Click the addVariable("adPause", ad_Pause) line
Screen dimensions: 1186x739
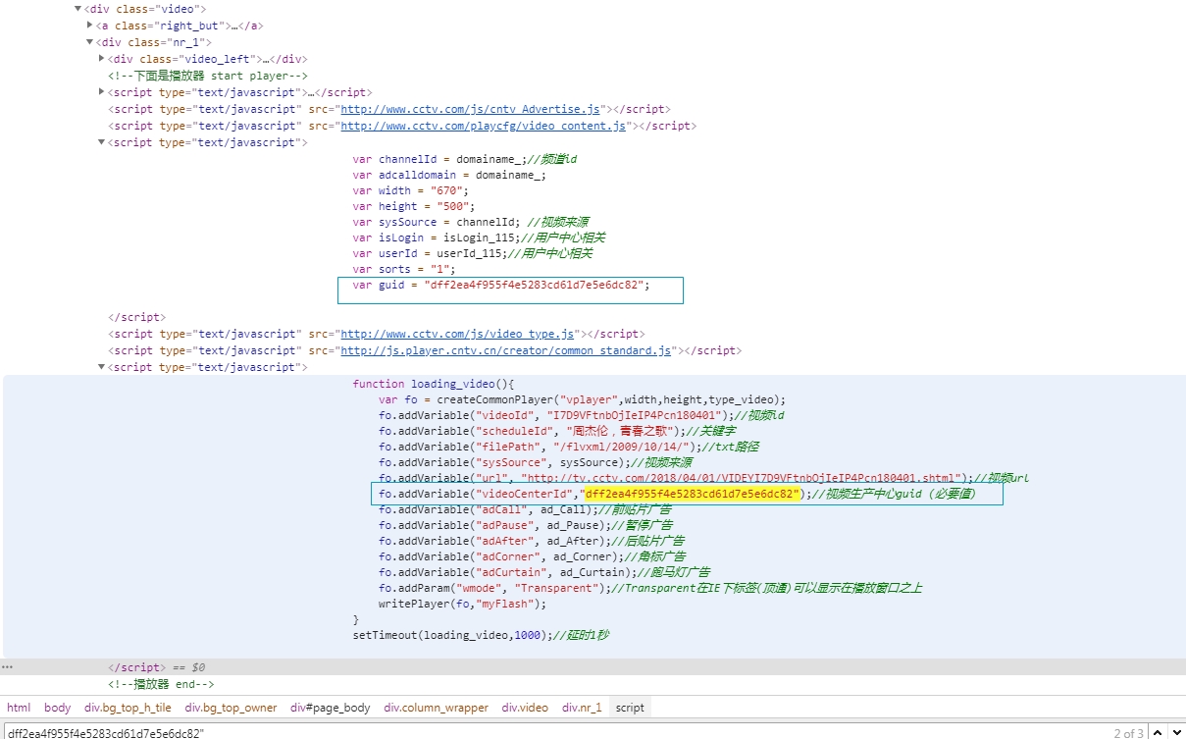pyautogui.click(x=525, y=525)
